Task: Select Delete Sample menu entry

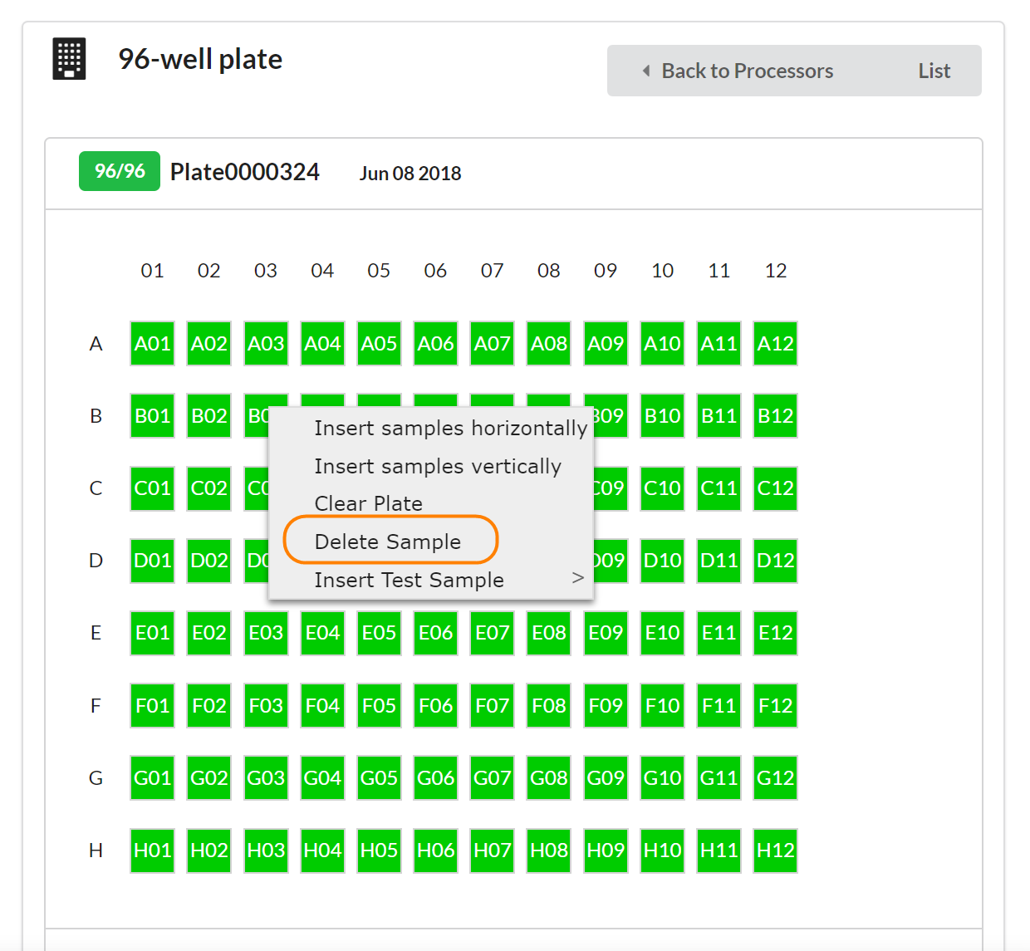Action: [388, 542]
